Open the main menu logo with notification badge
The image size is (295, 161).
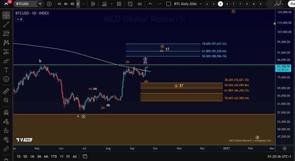[x=7, y=3]
